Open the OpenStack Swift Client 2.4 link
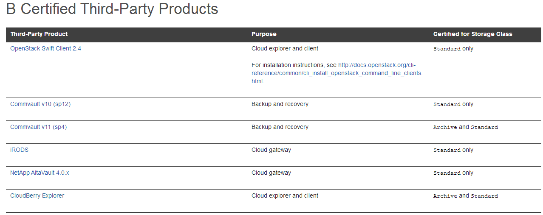 pos(45,48)
